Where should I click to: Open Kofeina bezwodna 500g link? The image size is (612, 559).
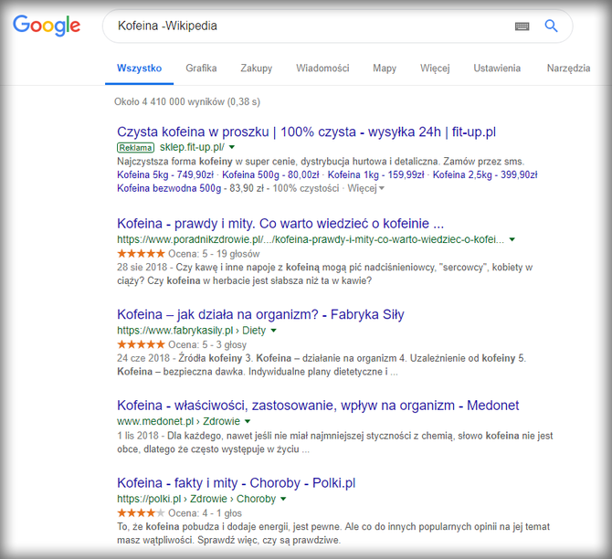coord(169,188)
